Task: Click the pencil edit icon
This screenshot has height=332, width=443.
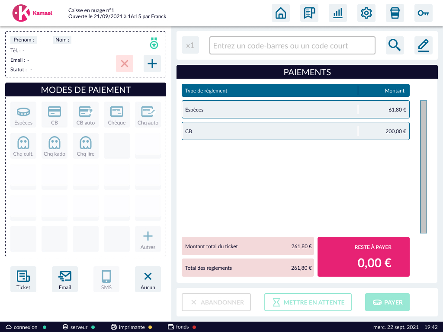Action: [424, 45]
